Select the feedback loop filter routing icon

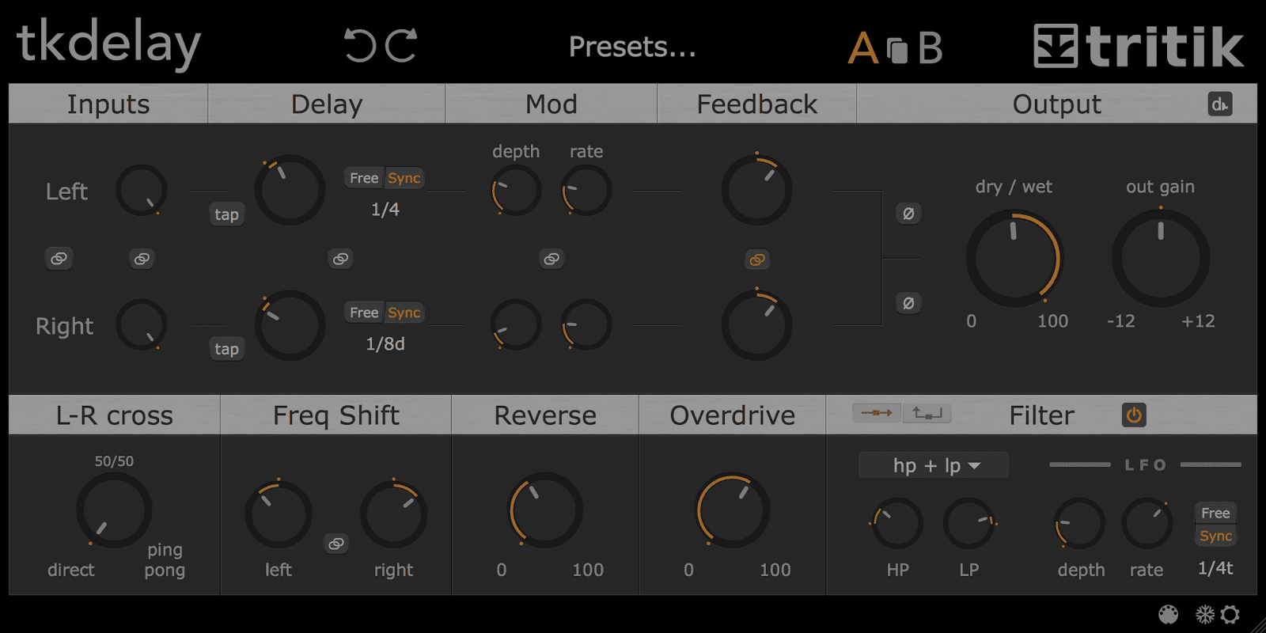(927, 413)
